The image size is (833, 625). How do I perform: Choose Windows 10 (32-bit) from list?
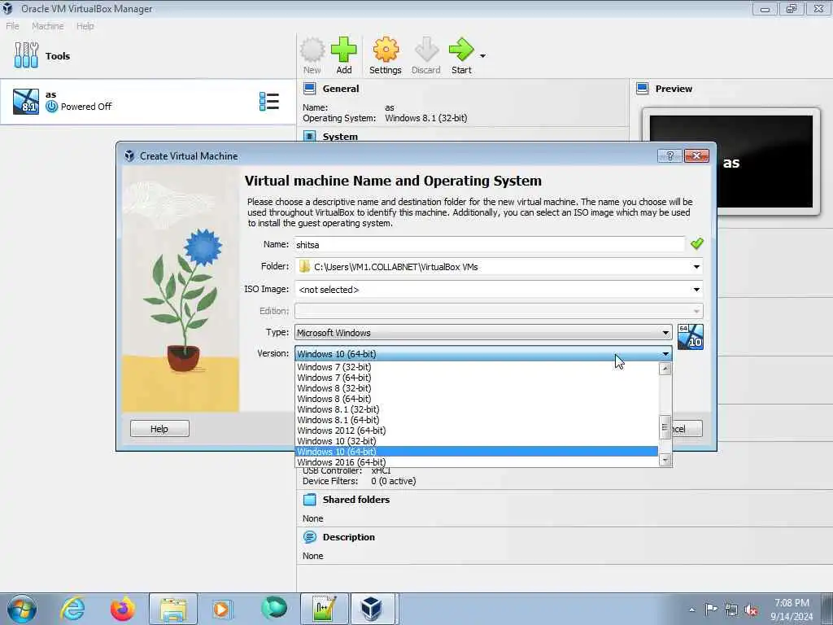[477, 441]
